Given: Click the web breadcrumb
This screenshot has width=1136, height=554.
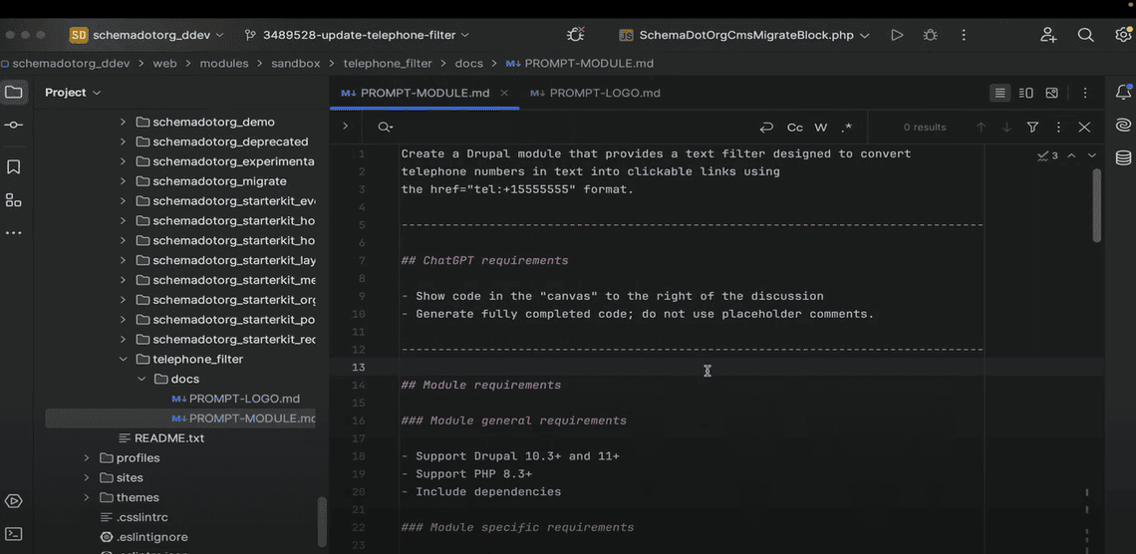Looking at the screenshot, I should click(164, 63).
